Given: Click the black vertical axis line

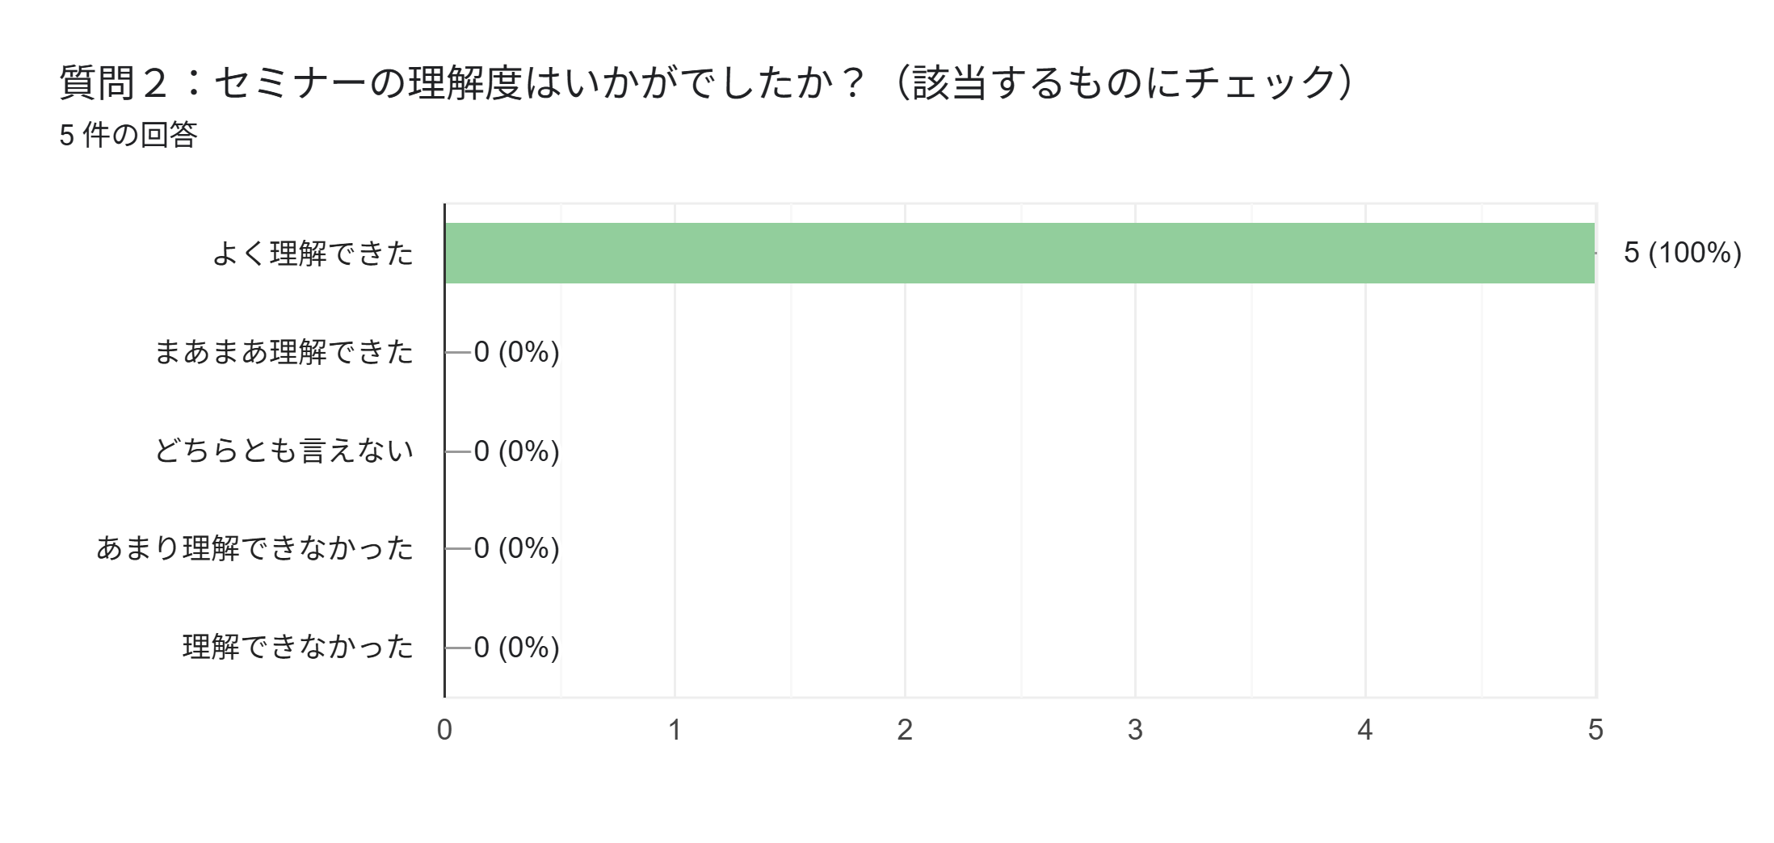Looking at the screenshot, I should click(x=444, y=501).
